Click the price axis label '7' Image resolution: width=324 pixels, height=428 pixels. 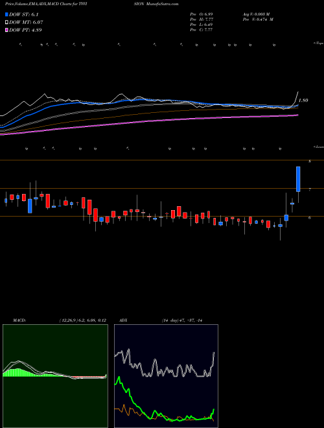click(x=310, y=189)
